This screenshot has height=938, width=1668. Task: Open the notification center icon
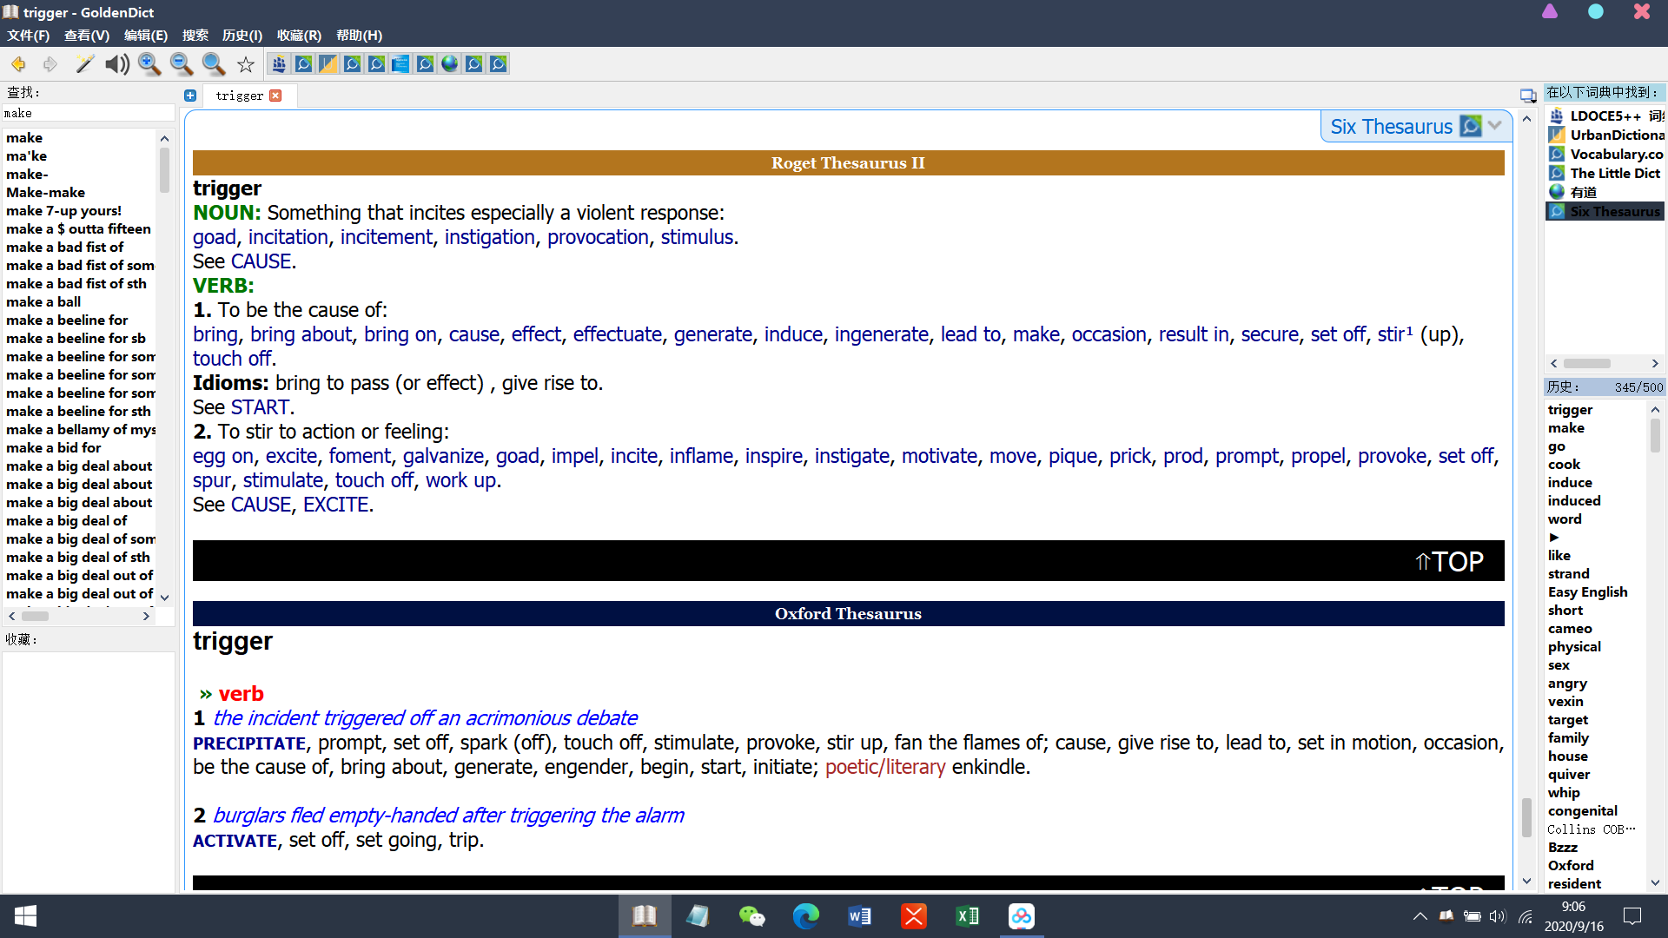tap(1632, 916)
